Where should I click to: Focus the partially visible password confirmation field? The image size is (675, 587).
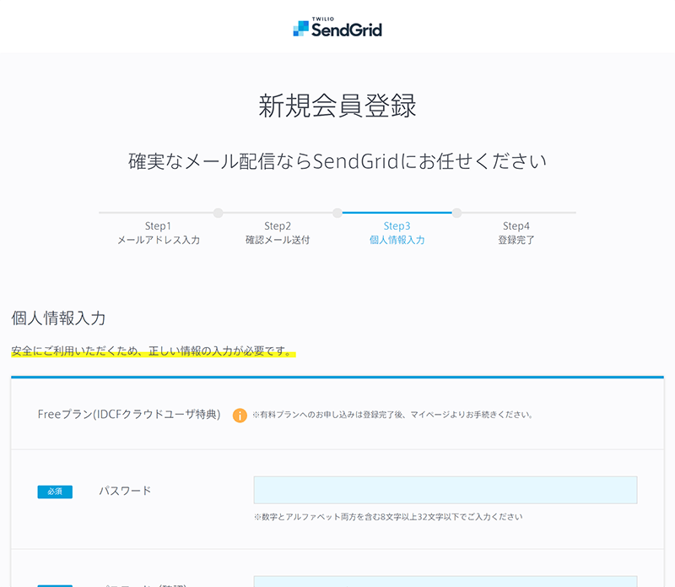(x=445, y=581)
